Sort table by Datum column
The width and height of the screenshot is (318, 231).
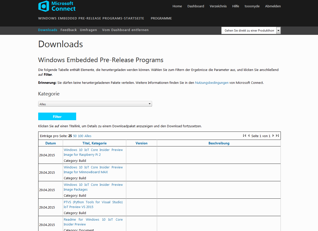[51, 143]
